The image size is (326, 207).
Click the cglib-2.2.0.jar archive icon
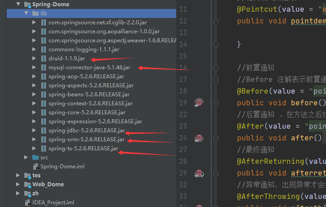click(44, 22)
